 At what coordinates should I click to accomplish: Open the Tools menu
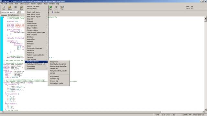pyautogui.click(x=46, y=4)
